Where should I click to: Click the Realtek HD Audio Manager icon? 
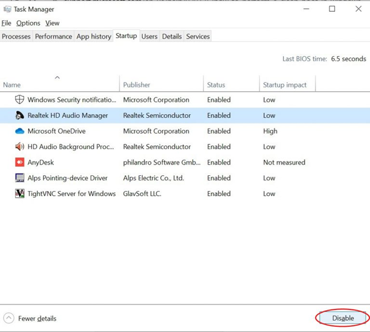point(20,115)
